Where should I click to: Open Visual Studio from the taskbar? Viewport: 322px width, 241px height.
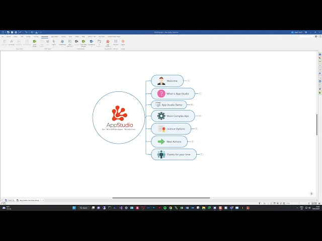121,208
